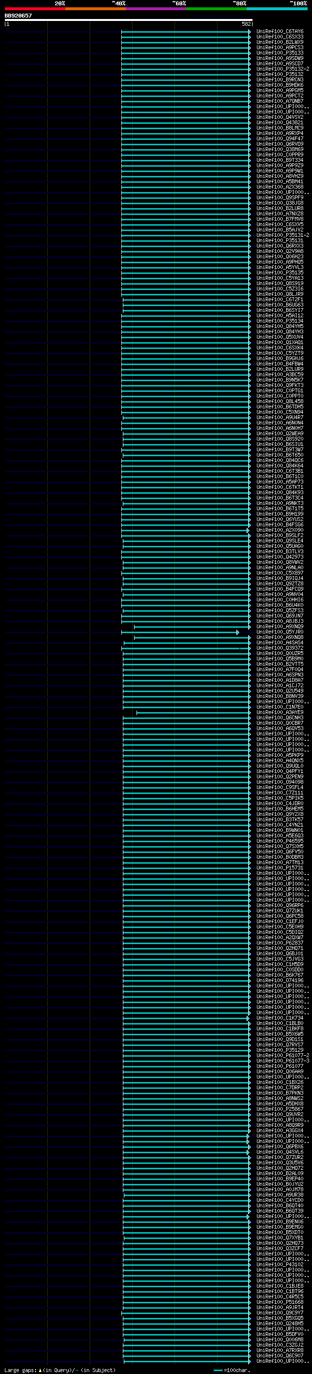Screen dimensions: 312x1374
Task: Click the Large gaps legend text
Action: coord(21,1370)
